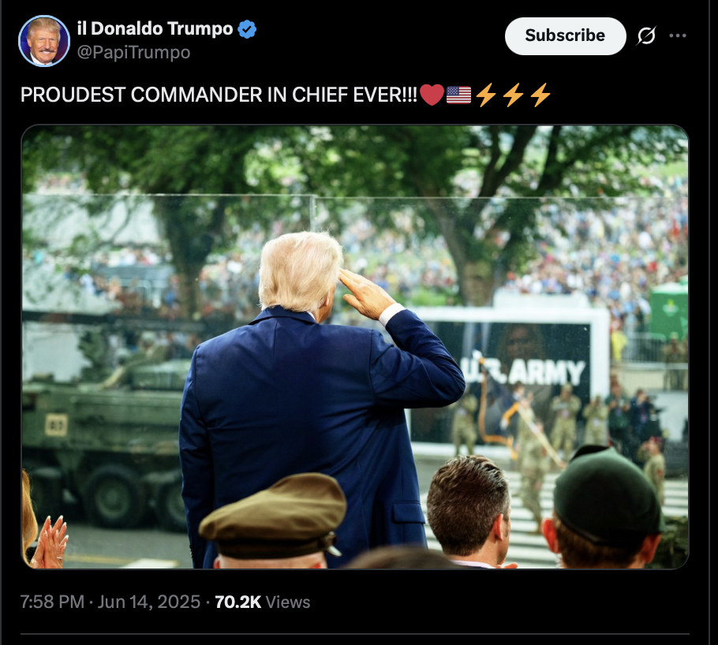
Task: Open the three-dot more options menu
Action: (678, 35)
